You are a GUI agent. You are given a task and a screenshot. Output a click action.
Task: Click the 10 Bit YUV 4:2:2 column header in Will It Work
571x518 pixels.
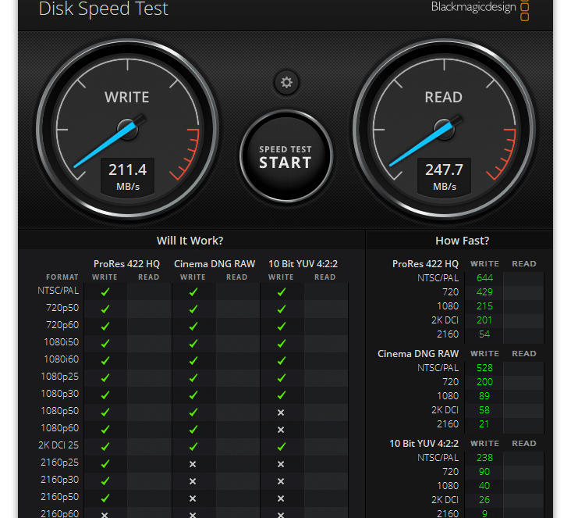pyautogui.click(x=303, y=264)
